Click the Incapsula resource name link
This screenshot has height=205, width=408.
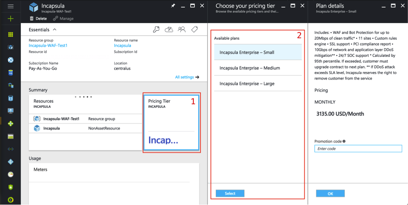tap(123, 46)
